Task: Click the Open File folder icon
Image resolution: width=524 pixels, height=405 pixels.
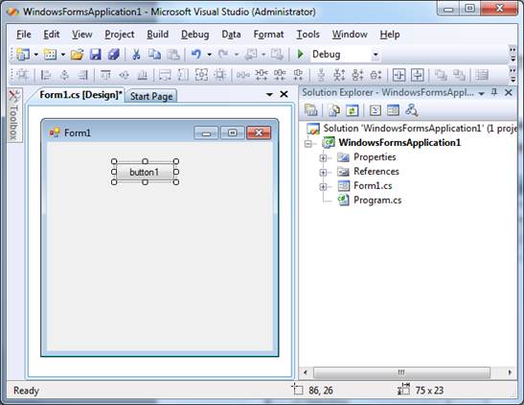Action: pyautogui.click(x=77, y=54)
